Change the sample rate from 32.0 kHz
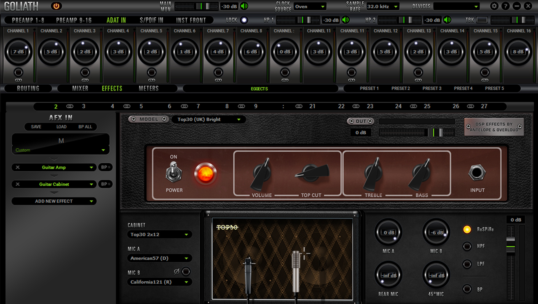Image resolution: width=538 pixels, height=304 pixels. tap(383, 6)
